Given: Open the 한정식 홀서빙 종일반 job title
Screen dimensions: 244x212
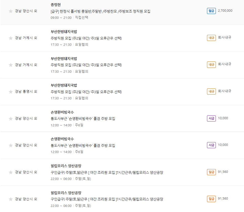Looking at the screenshot, I should [100, 11].
